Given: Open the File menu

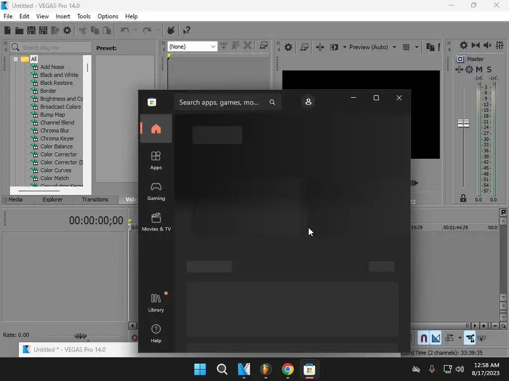Looking at the screenshot, I should pos(8,16).
